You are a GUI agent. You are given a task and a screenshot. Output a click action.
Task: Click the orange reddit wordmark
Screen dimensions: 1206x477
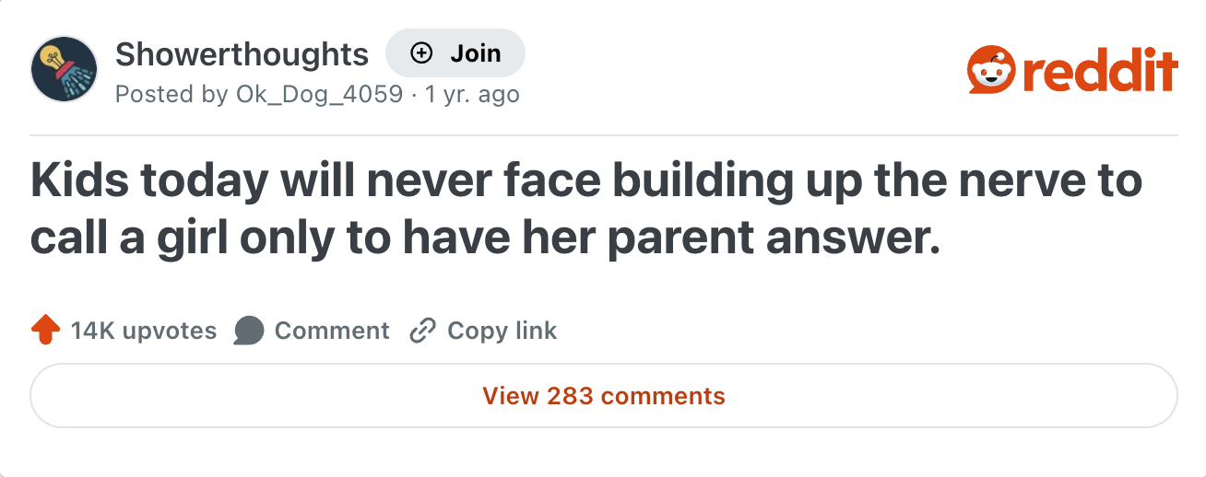(x=1100, y=71)
